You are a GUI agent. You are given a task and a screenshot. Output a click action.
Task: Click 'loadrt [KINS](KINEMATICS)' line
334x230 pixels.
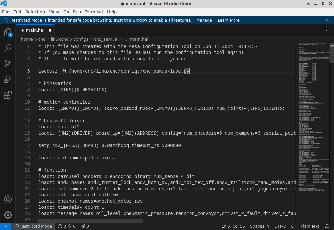(73, 90)
